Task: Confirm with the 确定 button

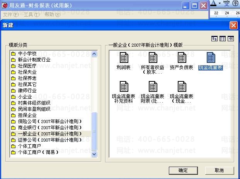Action: [x=183, y=171]
